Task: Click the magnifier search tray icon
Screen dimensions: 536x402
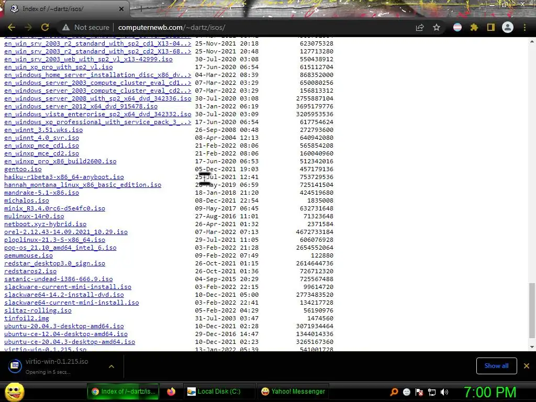Action: coord(394,392)
